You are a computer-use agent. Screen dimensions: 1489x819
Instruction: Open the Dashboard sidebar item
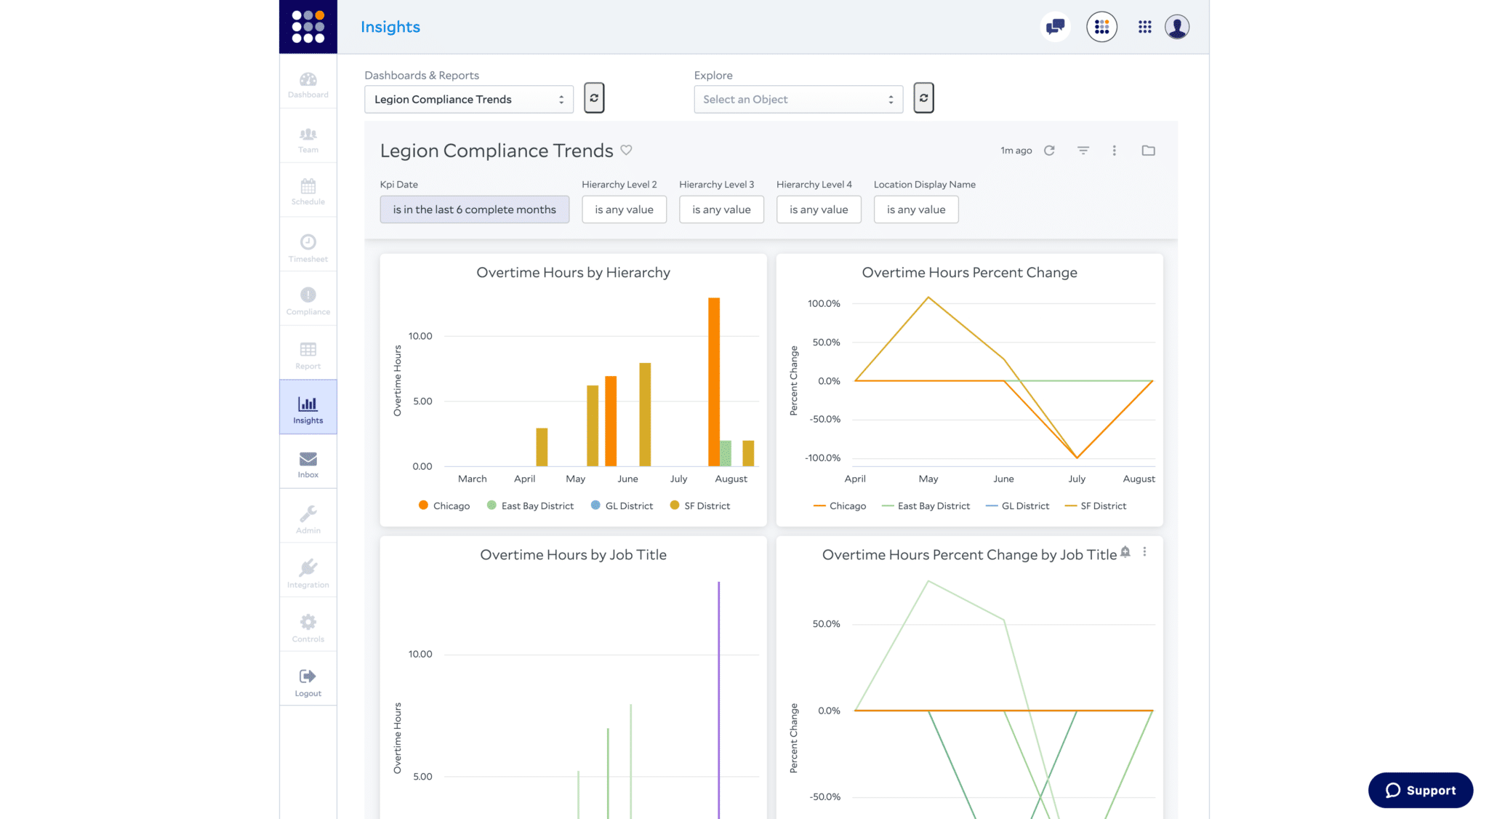pos(308,85)
